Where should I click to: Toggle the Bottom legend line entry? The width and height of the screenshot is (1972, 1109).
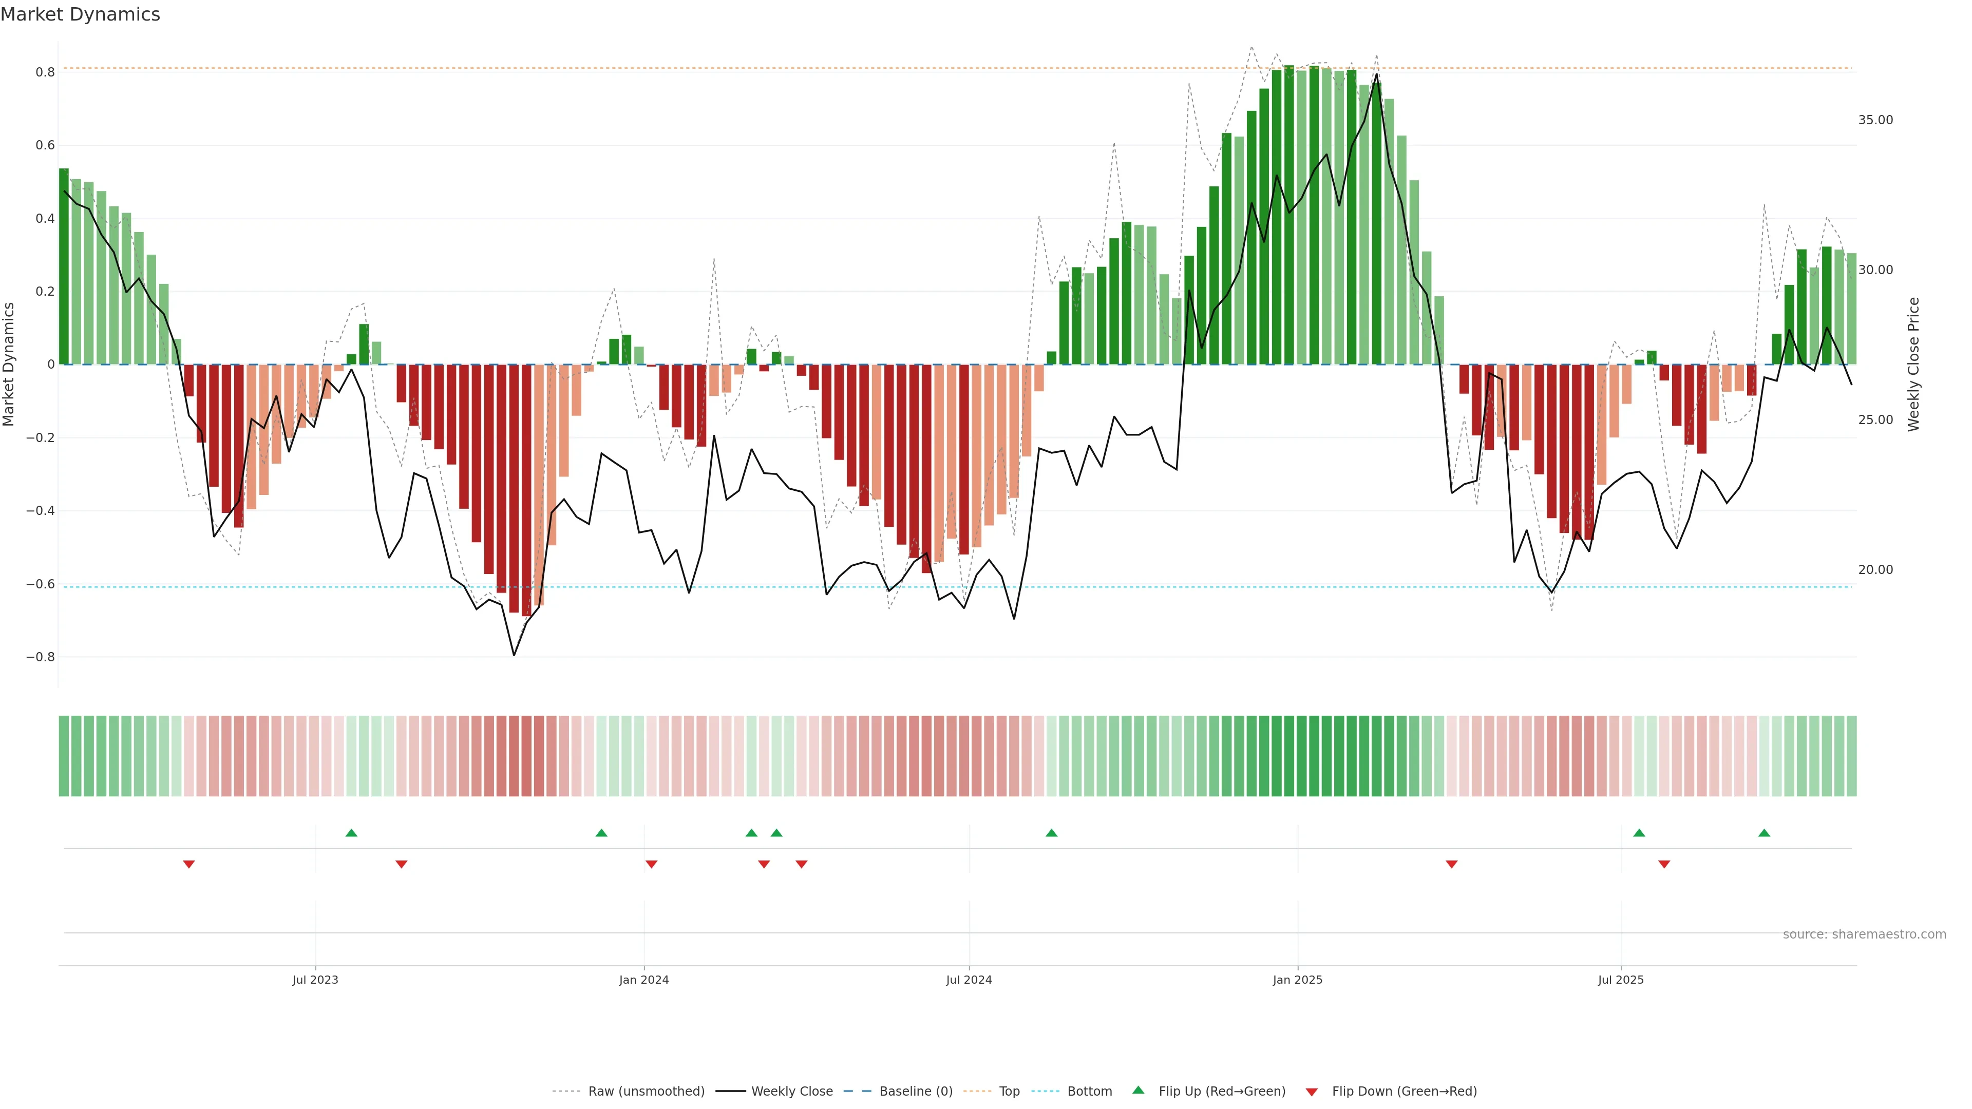pos(1089,1092)
